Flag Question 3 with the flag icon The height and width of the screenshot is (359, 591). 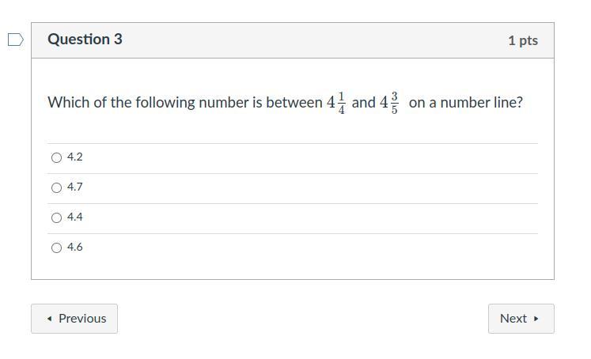[x=15, y=40]
